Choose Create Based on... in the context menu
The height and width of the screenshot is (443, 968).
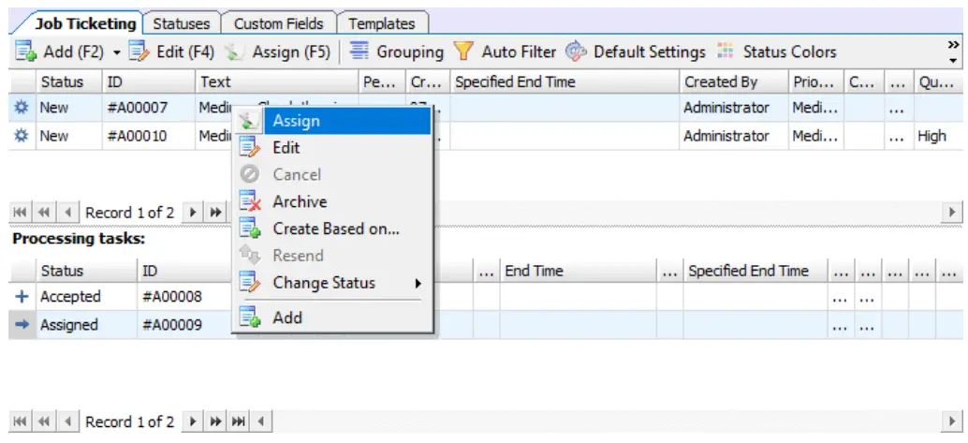[332, 229]
